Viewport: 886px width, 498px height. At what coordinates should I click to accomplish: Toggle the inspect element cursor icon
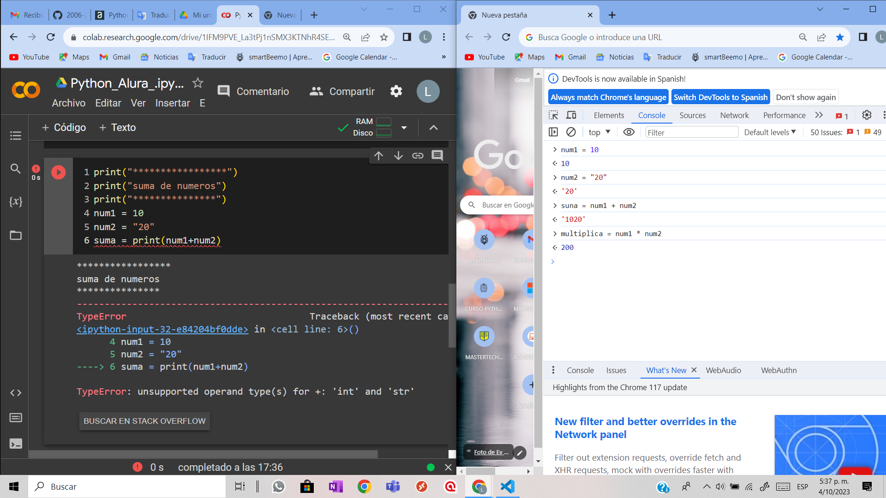553,115
